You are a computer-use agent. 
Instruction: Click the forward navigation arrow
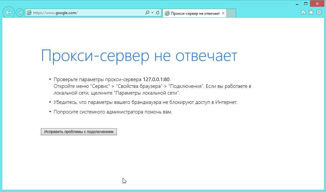(20, 13)
